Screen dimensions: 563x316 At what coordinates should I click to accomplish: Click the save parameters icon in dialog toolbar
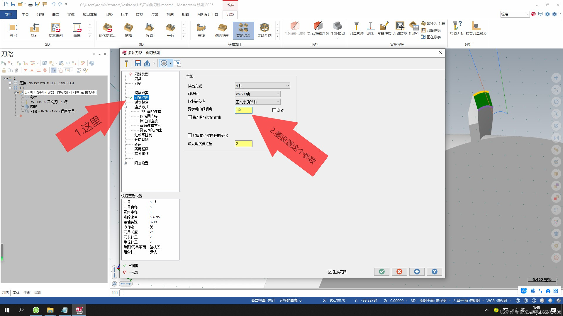(x=138, y=63)
